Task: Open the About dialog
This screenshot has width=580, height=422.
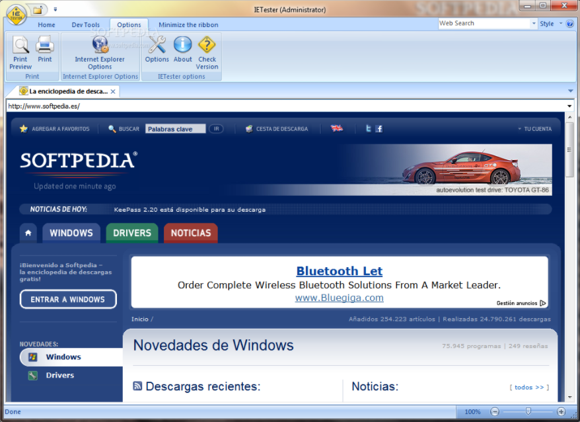Action: [x=183, y=49]
